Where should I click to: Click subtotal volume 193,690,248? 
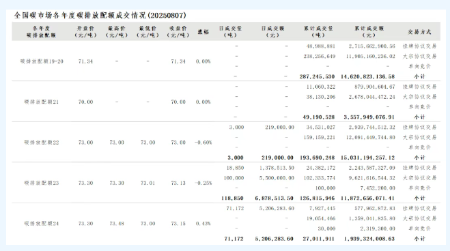tap(317, 158)
